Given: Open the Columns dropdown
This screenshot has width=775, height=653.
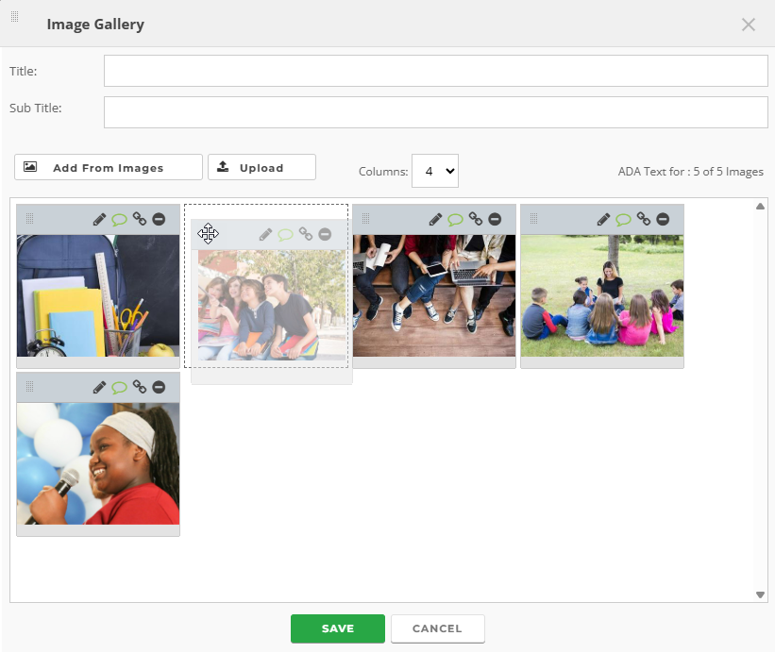Looking at the screenshot, I should tap(435, 171).
